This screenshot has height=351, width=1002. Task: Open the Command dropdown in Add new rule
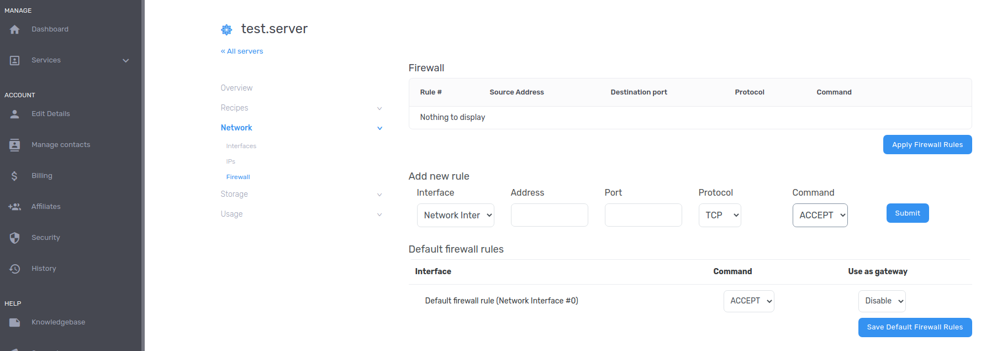(820, 215)
